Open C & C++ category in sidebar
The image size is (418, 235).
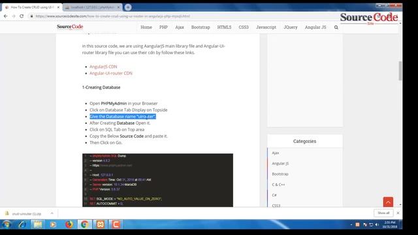coord(278,184)
